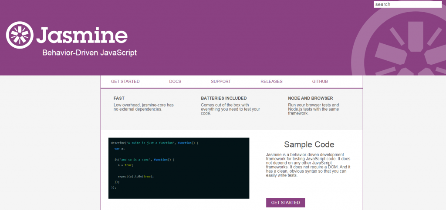Click the Behavior-Driven JavaScript tagline
The width and height of the screenshot is (446, 210).
pyautogui.click(x=90, y=52)
